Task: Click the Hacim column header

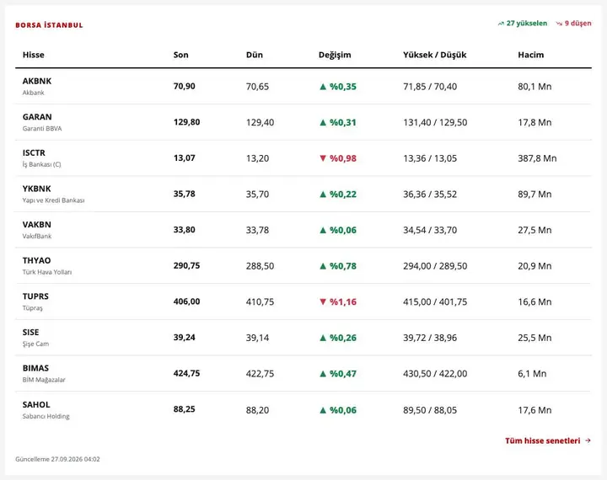Action: [531, 55]
